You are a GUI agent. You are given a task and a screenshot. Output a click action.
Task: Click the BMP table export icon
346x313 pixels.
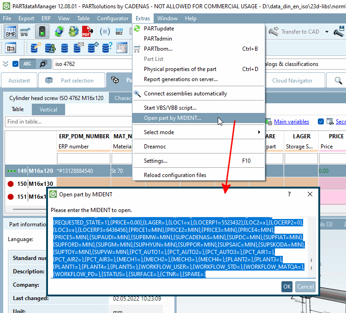[11, 32]
